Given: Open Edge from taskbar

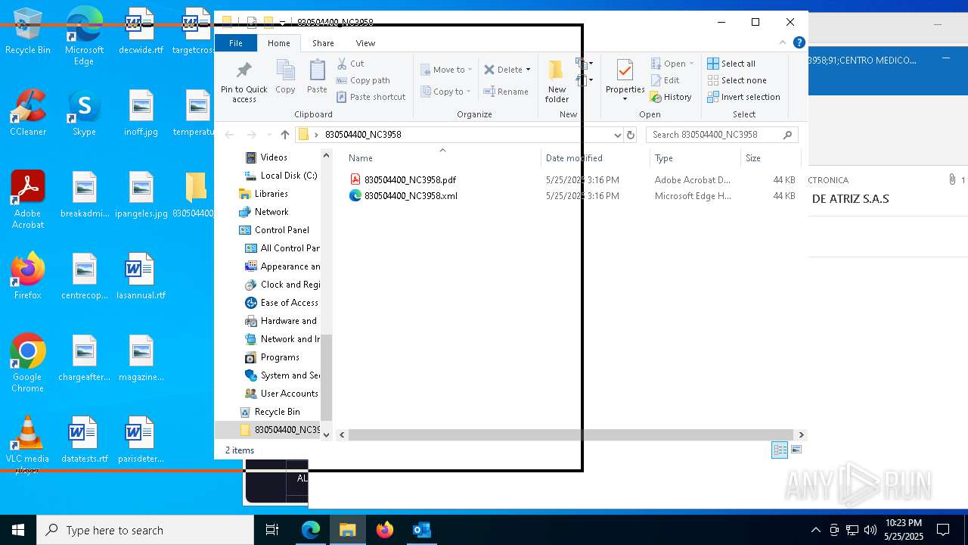Looking at the screenshot, I should click(311, 530).
